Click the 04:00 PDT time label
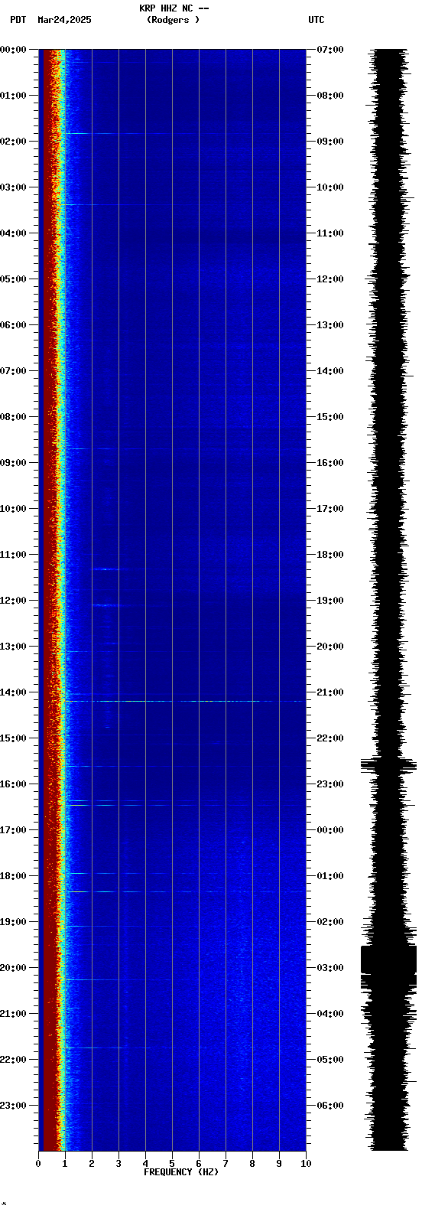This screenshot has height=1212, width=422. tap(14, 233)
